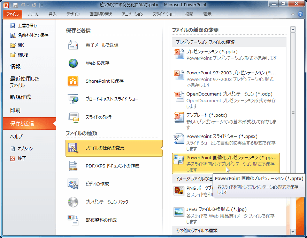Click the CD icon for プレゼンテーション パック
307x238 pixels.
pos(73,202)
